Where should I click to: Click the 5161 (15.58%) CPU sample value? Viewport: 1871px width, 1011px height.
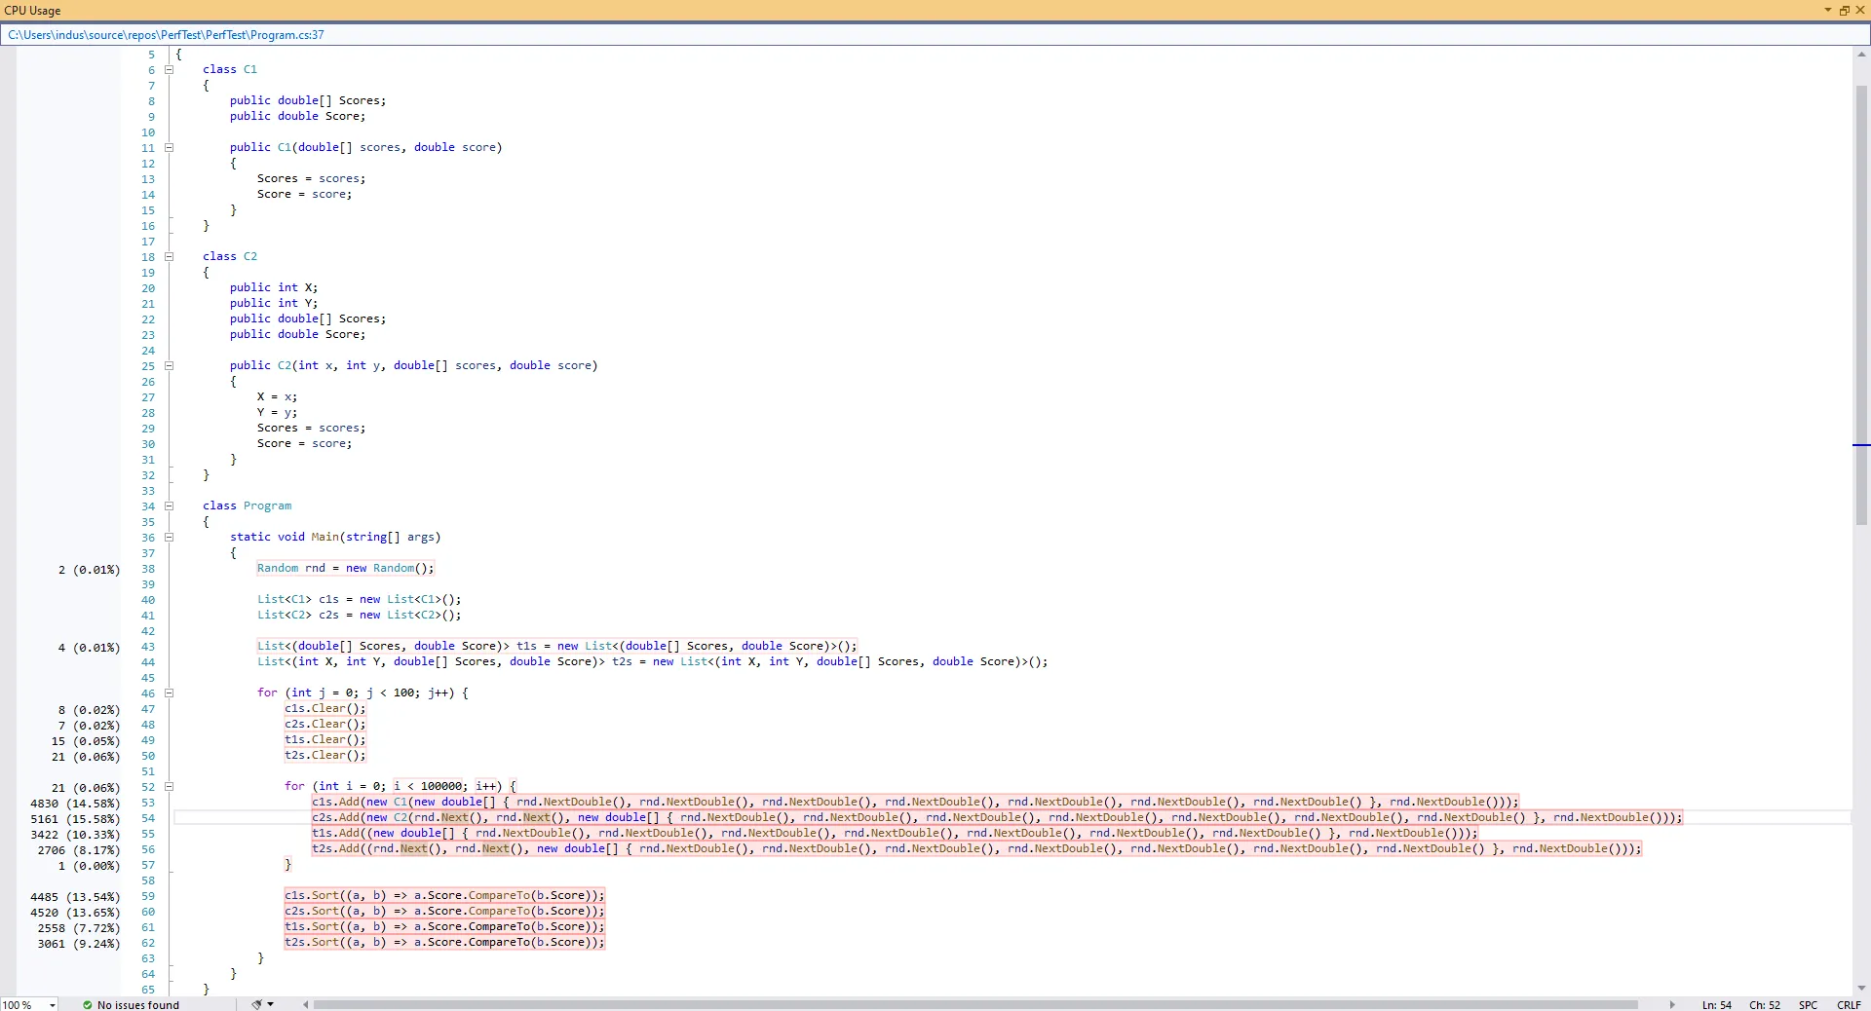tap(75, 819)
